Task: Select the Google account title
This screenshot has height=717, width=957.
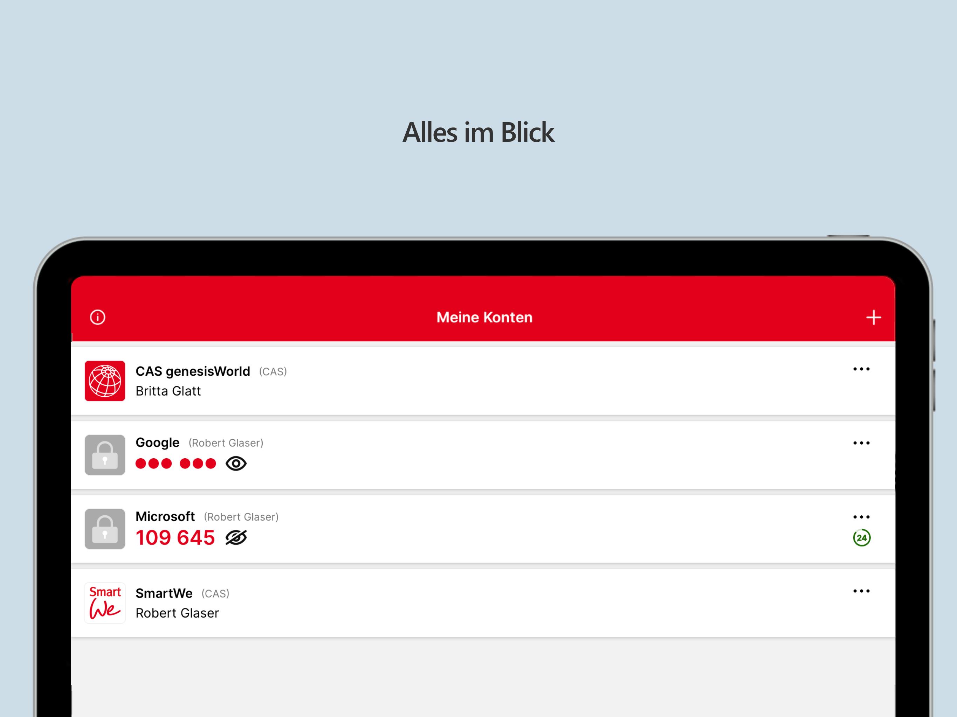Action: 158,443
